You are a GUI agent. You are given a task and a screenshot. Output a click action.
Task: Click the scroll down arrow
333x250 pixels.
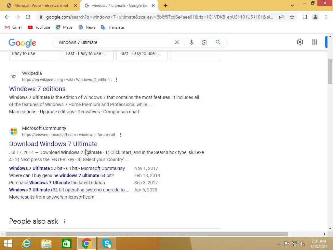pyautogui.click(x=330, y=229)
